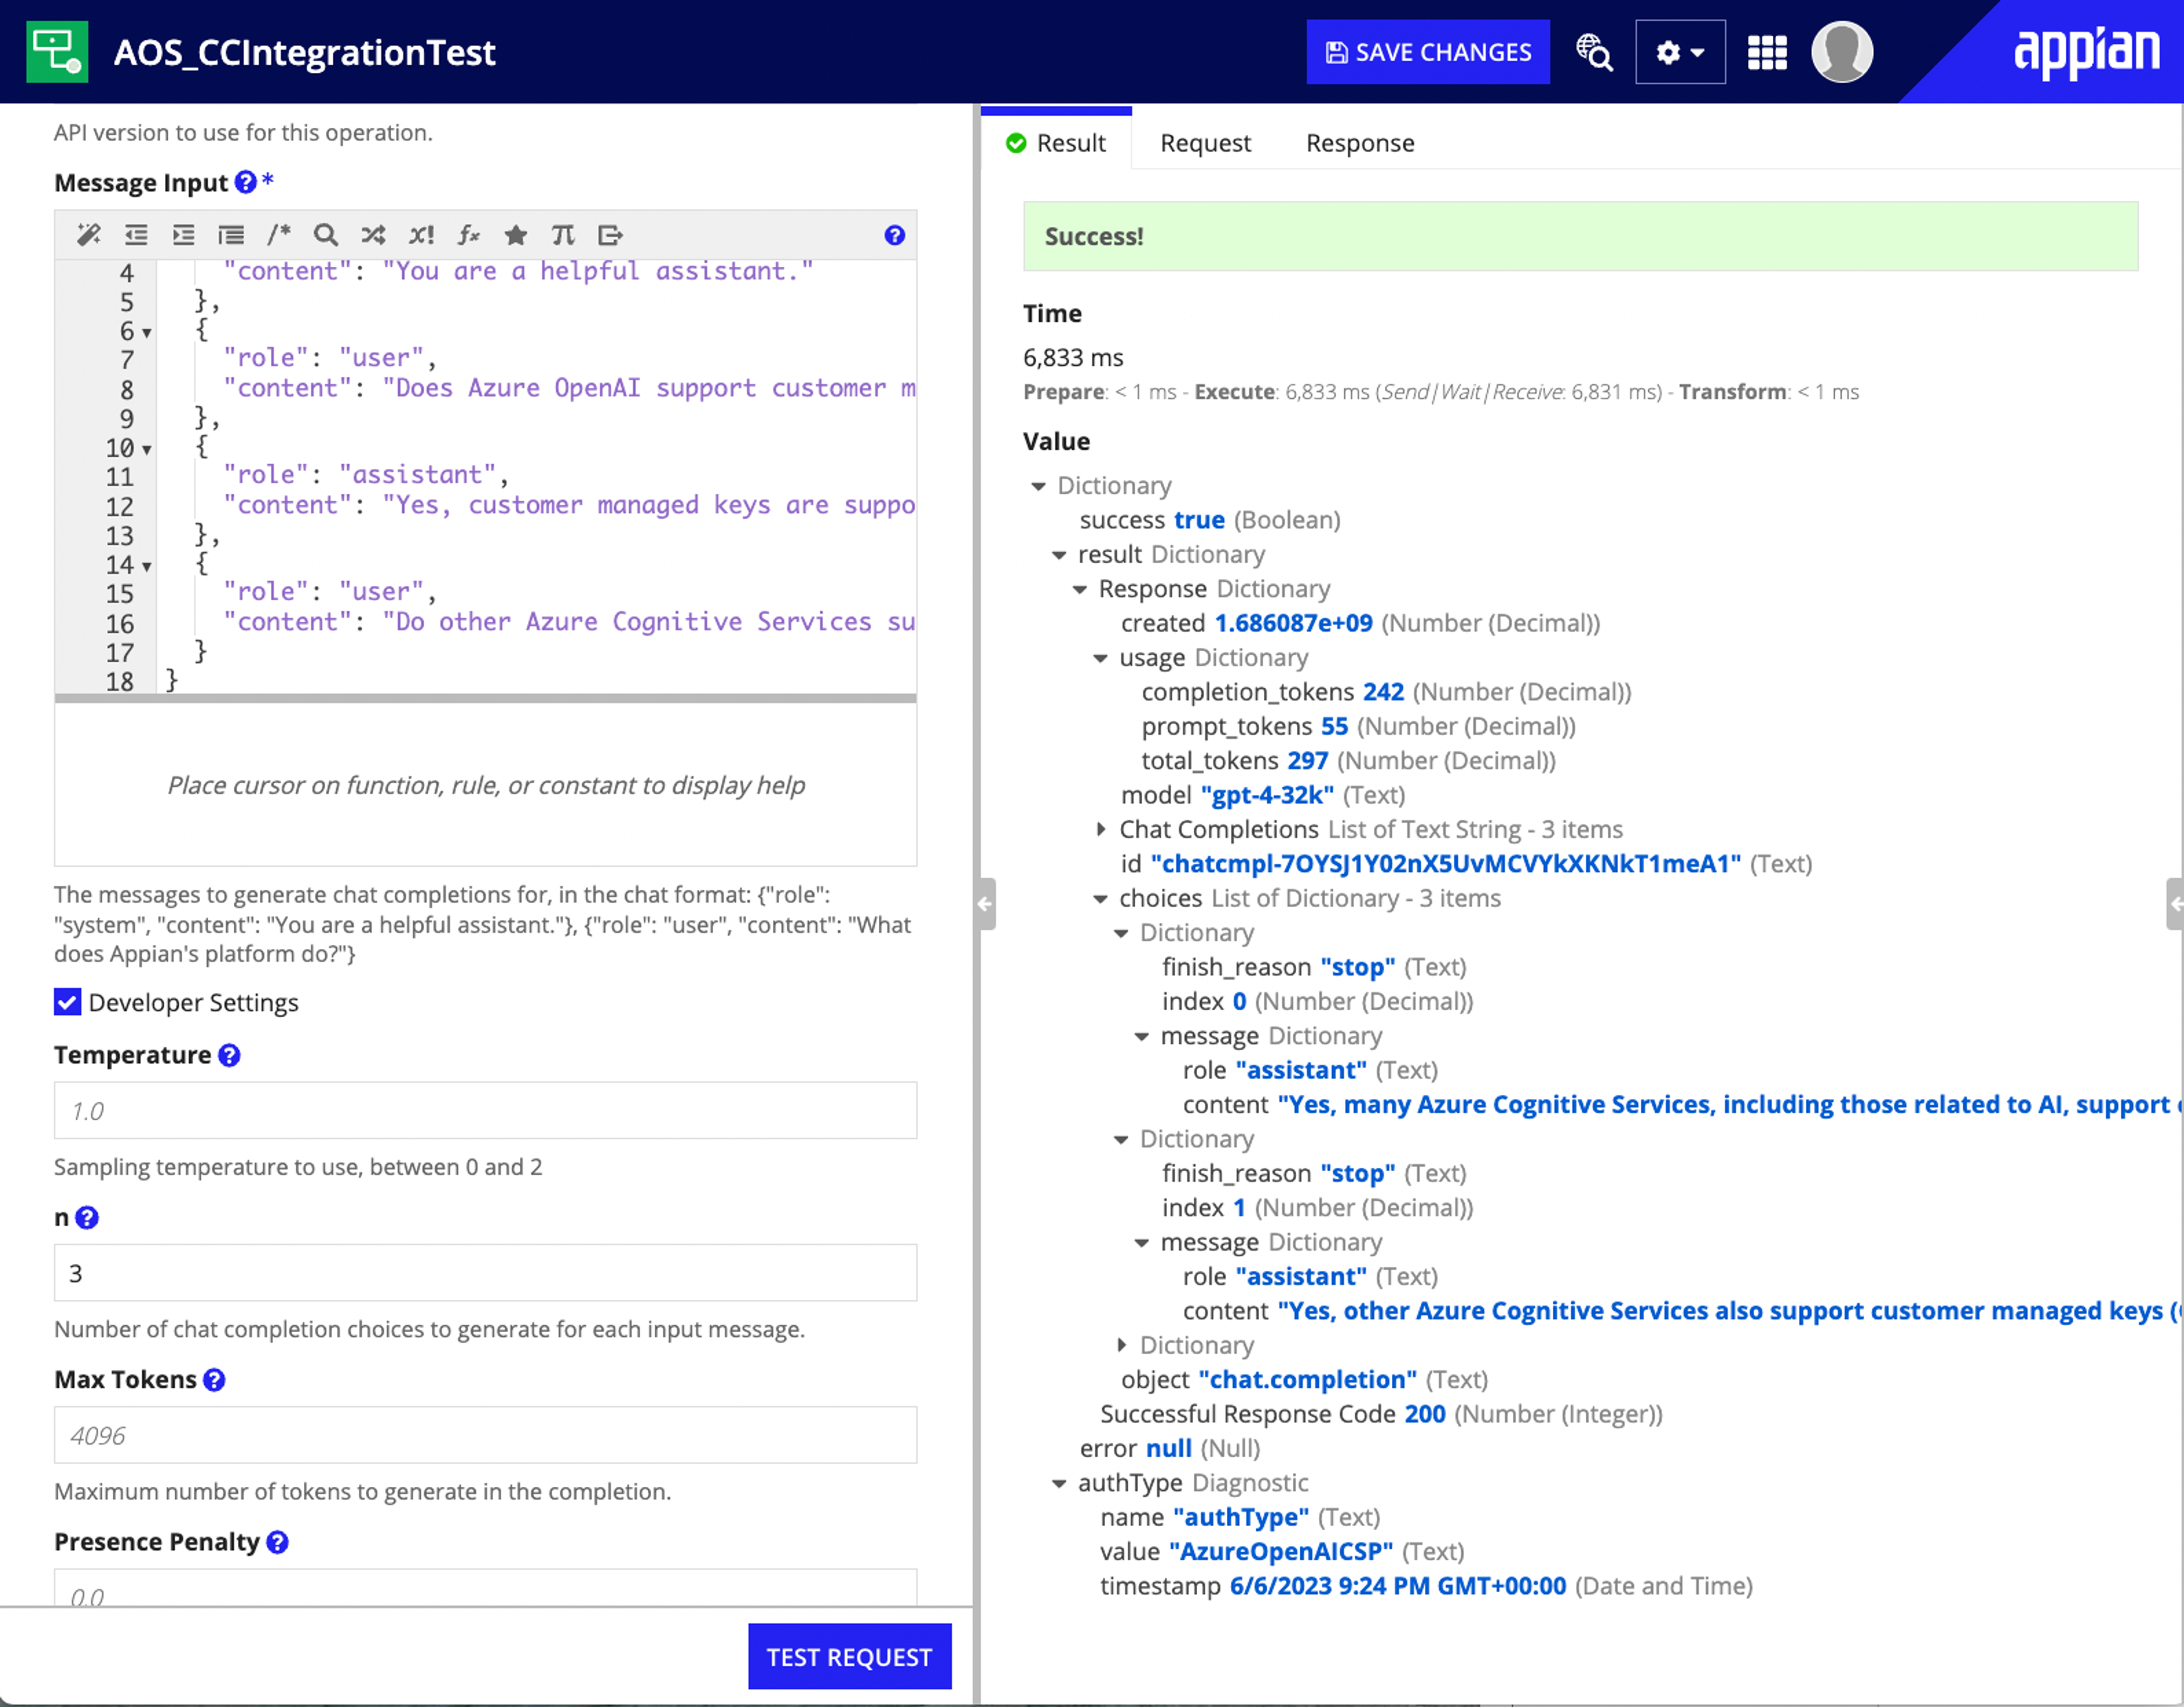Click the created value 1.686087e+09
The height and width of the screenshot is (1707, 2184).
point(1293,624)
